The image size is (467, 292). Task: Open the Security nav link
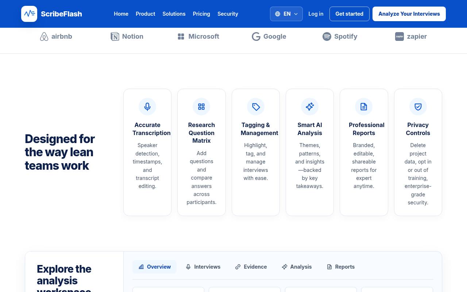[228, 14]
